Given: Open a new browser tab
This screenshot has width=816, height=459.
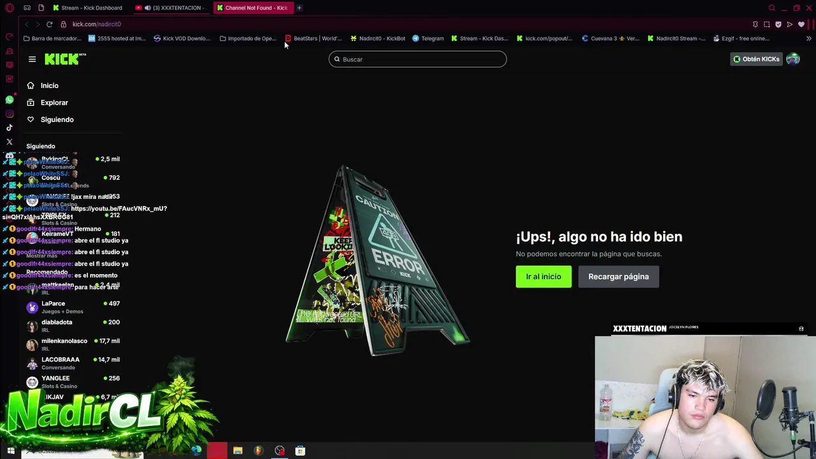Looking at the screenshot, I should click(x=299, y=8).
